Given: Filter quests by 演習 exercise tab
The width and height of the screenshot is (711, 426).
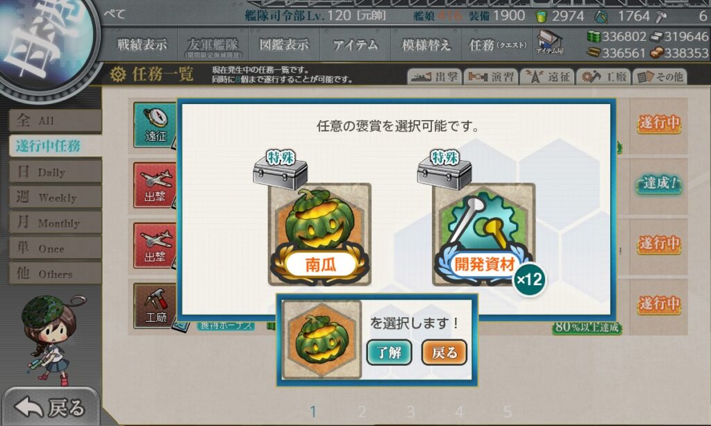Looking at the screenshot, I should pos(491,76).
